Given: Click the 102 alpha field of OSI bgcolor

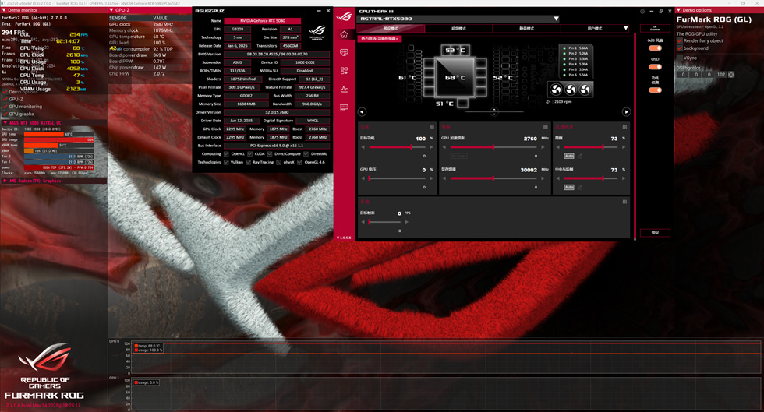Looking at the screenshot, I should (721, 75).
